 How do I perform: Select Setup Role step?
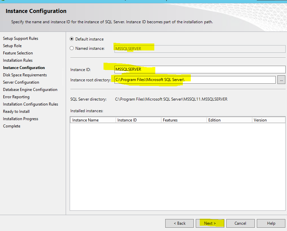point(12,46)
